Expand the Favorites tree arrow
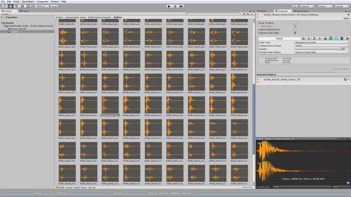Viewport: 351px width, 197px height. (2, 17)
